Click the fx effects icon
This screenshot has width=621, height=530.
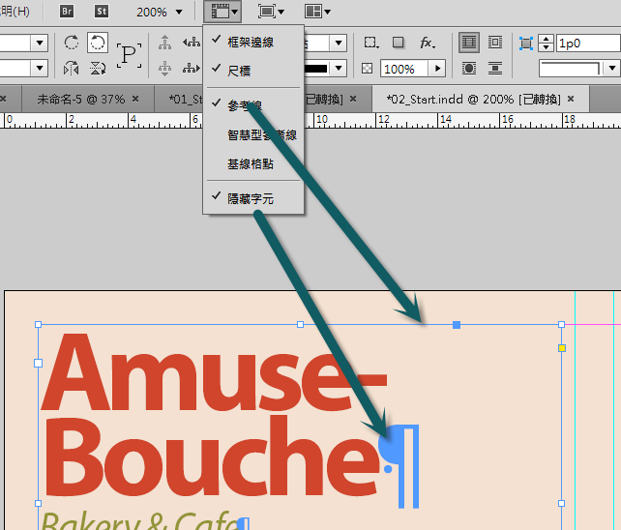click(x=427, y=43)
